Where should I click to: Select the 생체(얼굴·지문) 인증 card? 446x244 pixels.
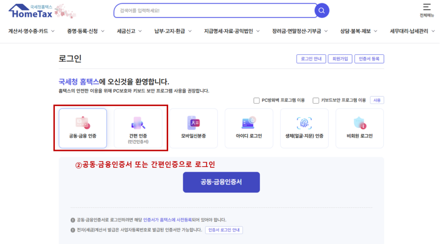304,128
